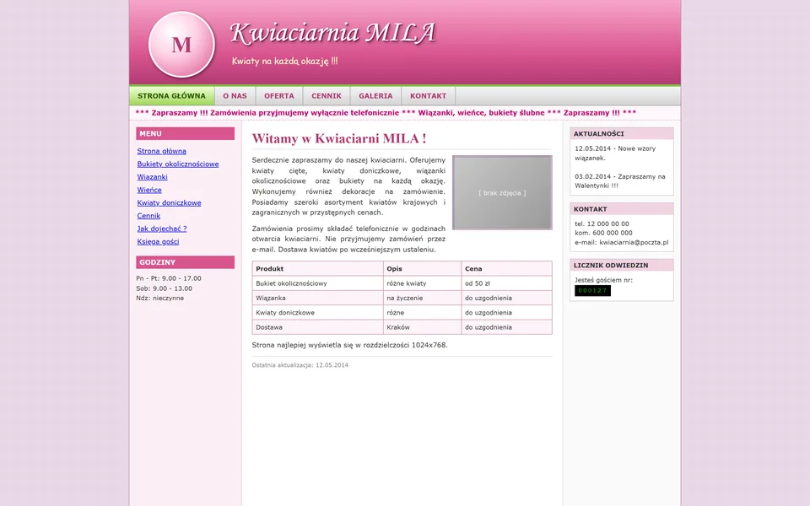Click the Pn - Pt: 9.00 - 17.00 hours
The height and width of the screenshot is (506, 810).
(169, 278)
